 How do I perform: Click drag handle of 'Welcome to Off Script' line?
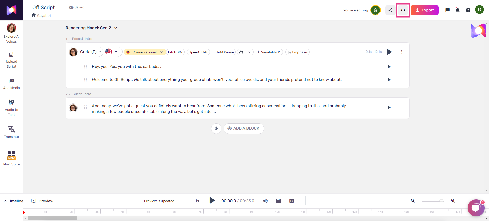pos(85,80)
